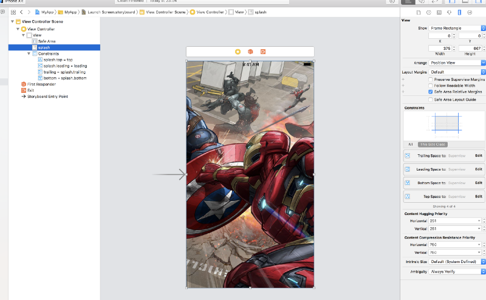Open the related items grid menu

point(13,12)
